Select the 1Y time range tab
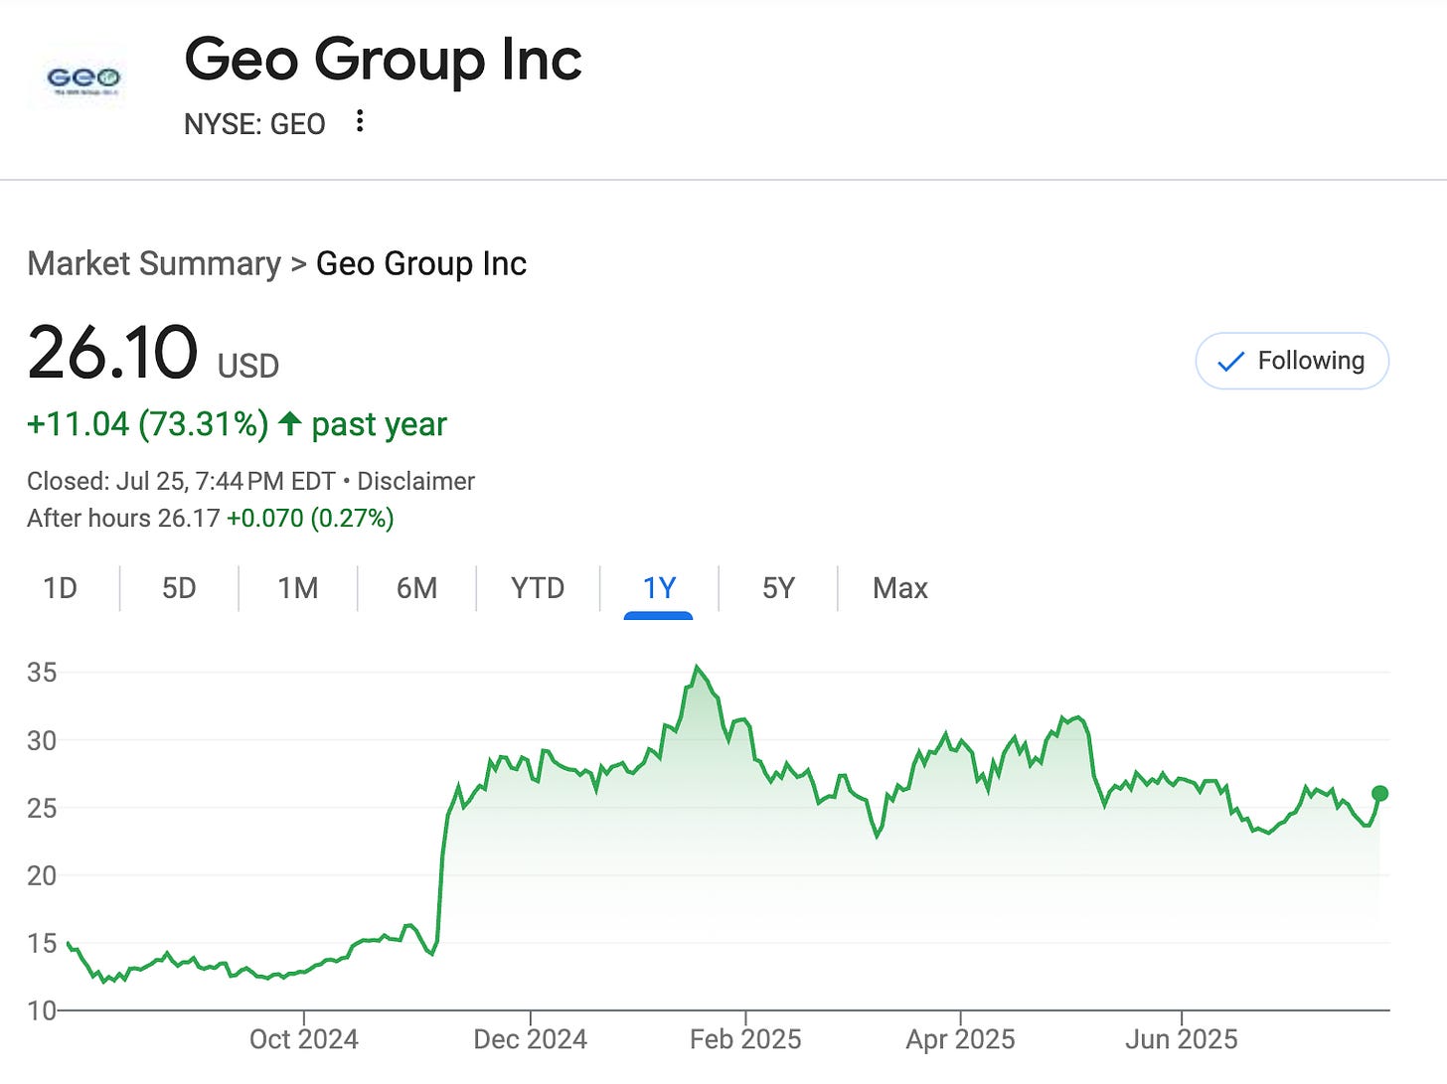This screenshot has width=1447, height=1084. [659, 588]
